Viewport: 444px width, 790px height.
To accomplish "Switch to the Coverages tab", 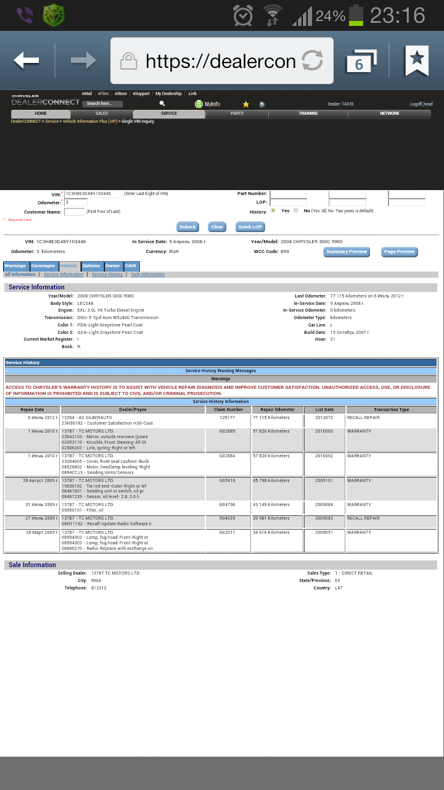I will pyautogui.click(x=43, y=266).
